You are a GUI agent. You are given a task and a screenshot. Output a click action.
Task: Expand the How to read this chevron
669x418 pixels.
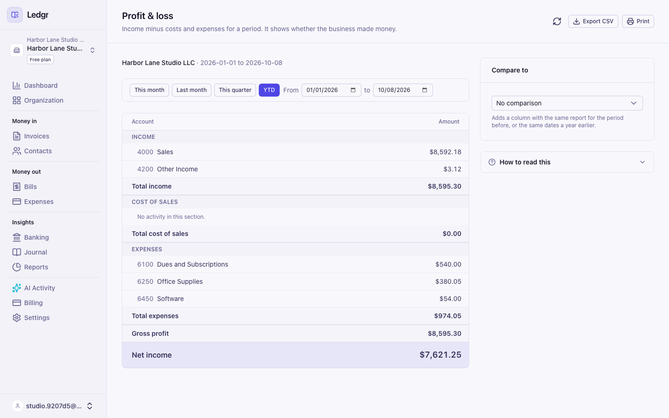point(643,162)
